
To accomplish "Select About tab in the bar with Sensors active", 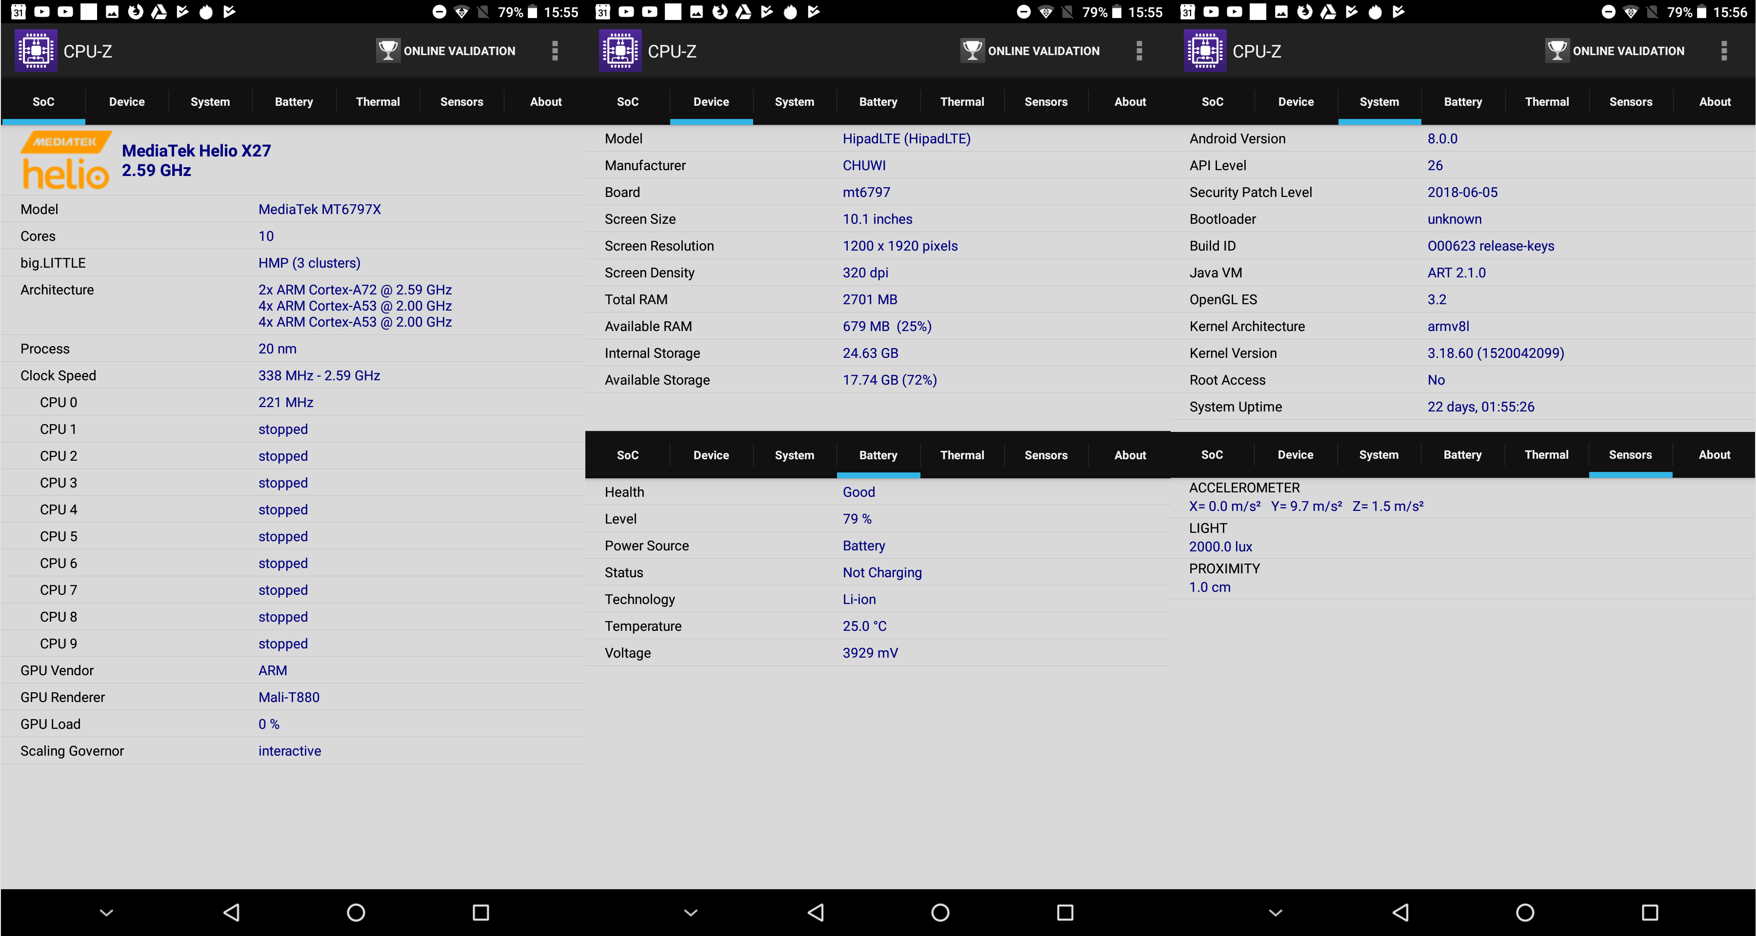I will [x=1714, y=454].
